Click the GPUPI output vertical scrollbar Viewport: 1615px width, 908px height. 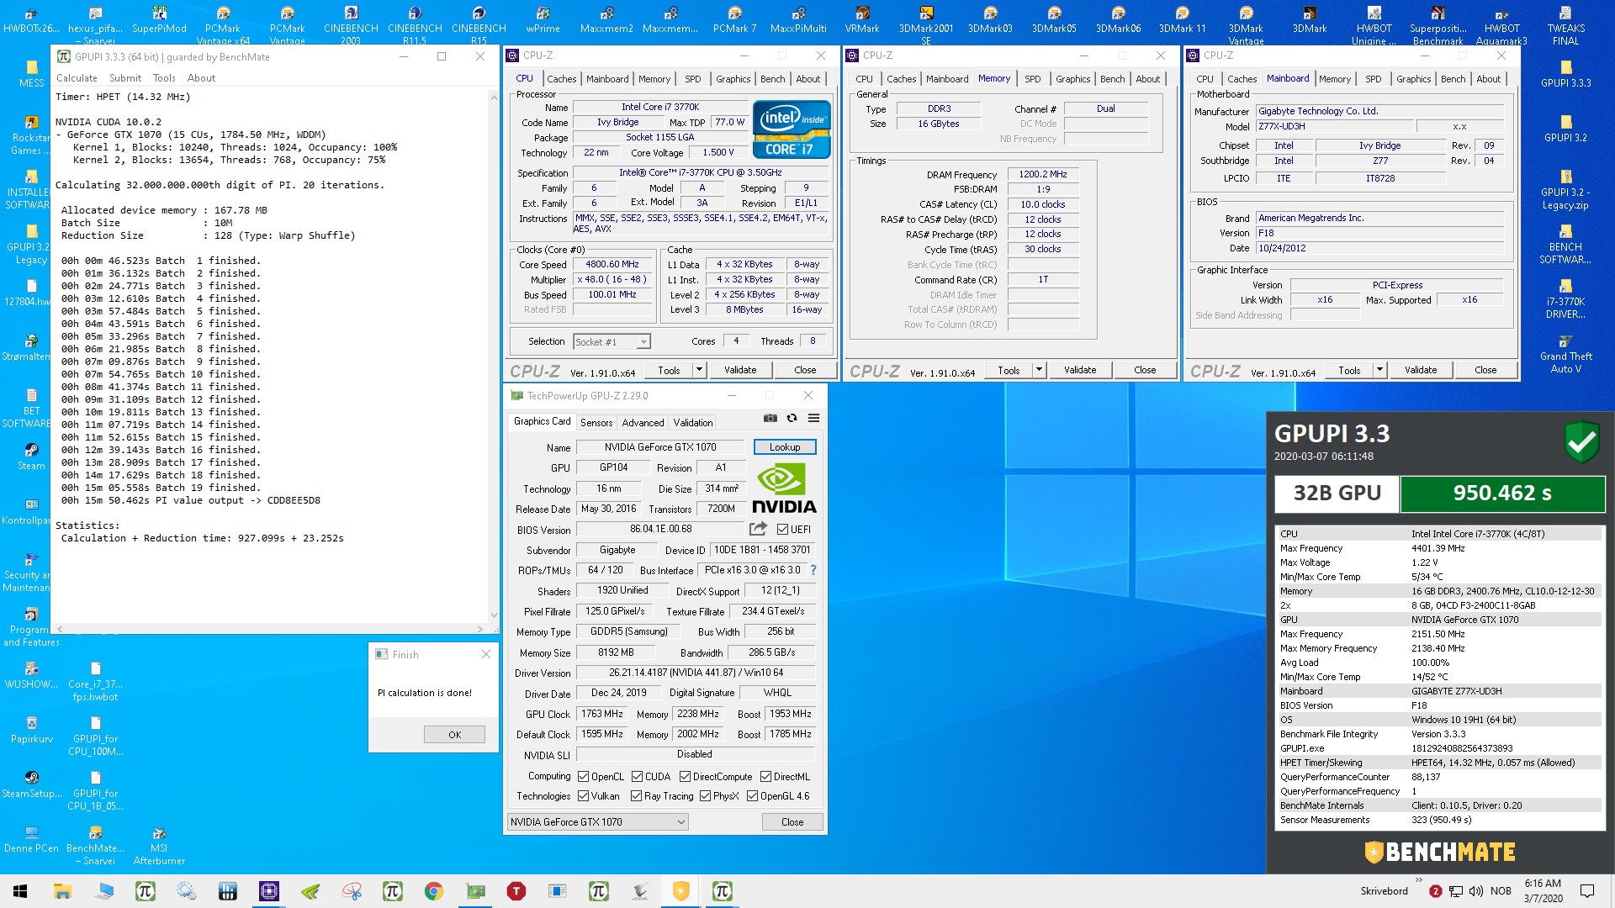(493, 353)
